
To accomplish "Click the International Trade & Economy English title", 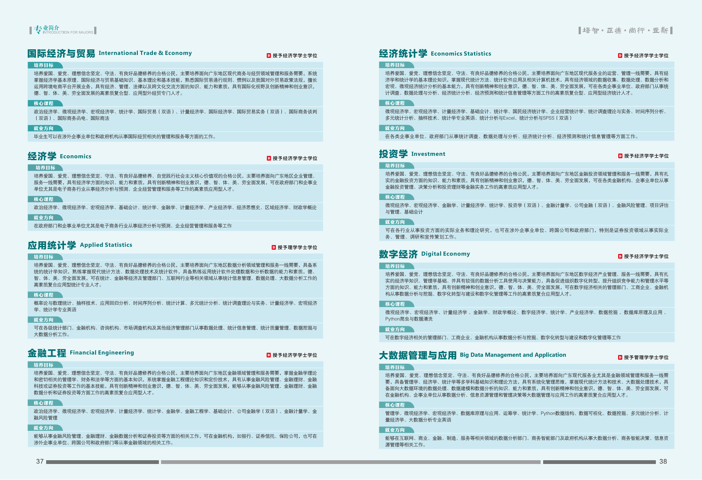I will click(x=145, y=53).
